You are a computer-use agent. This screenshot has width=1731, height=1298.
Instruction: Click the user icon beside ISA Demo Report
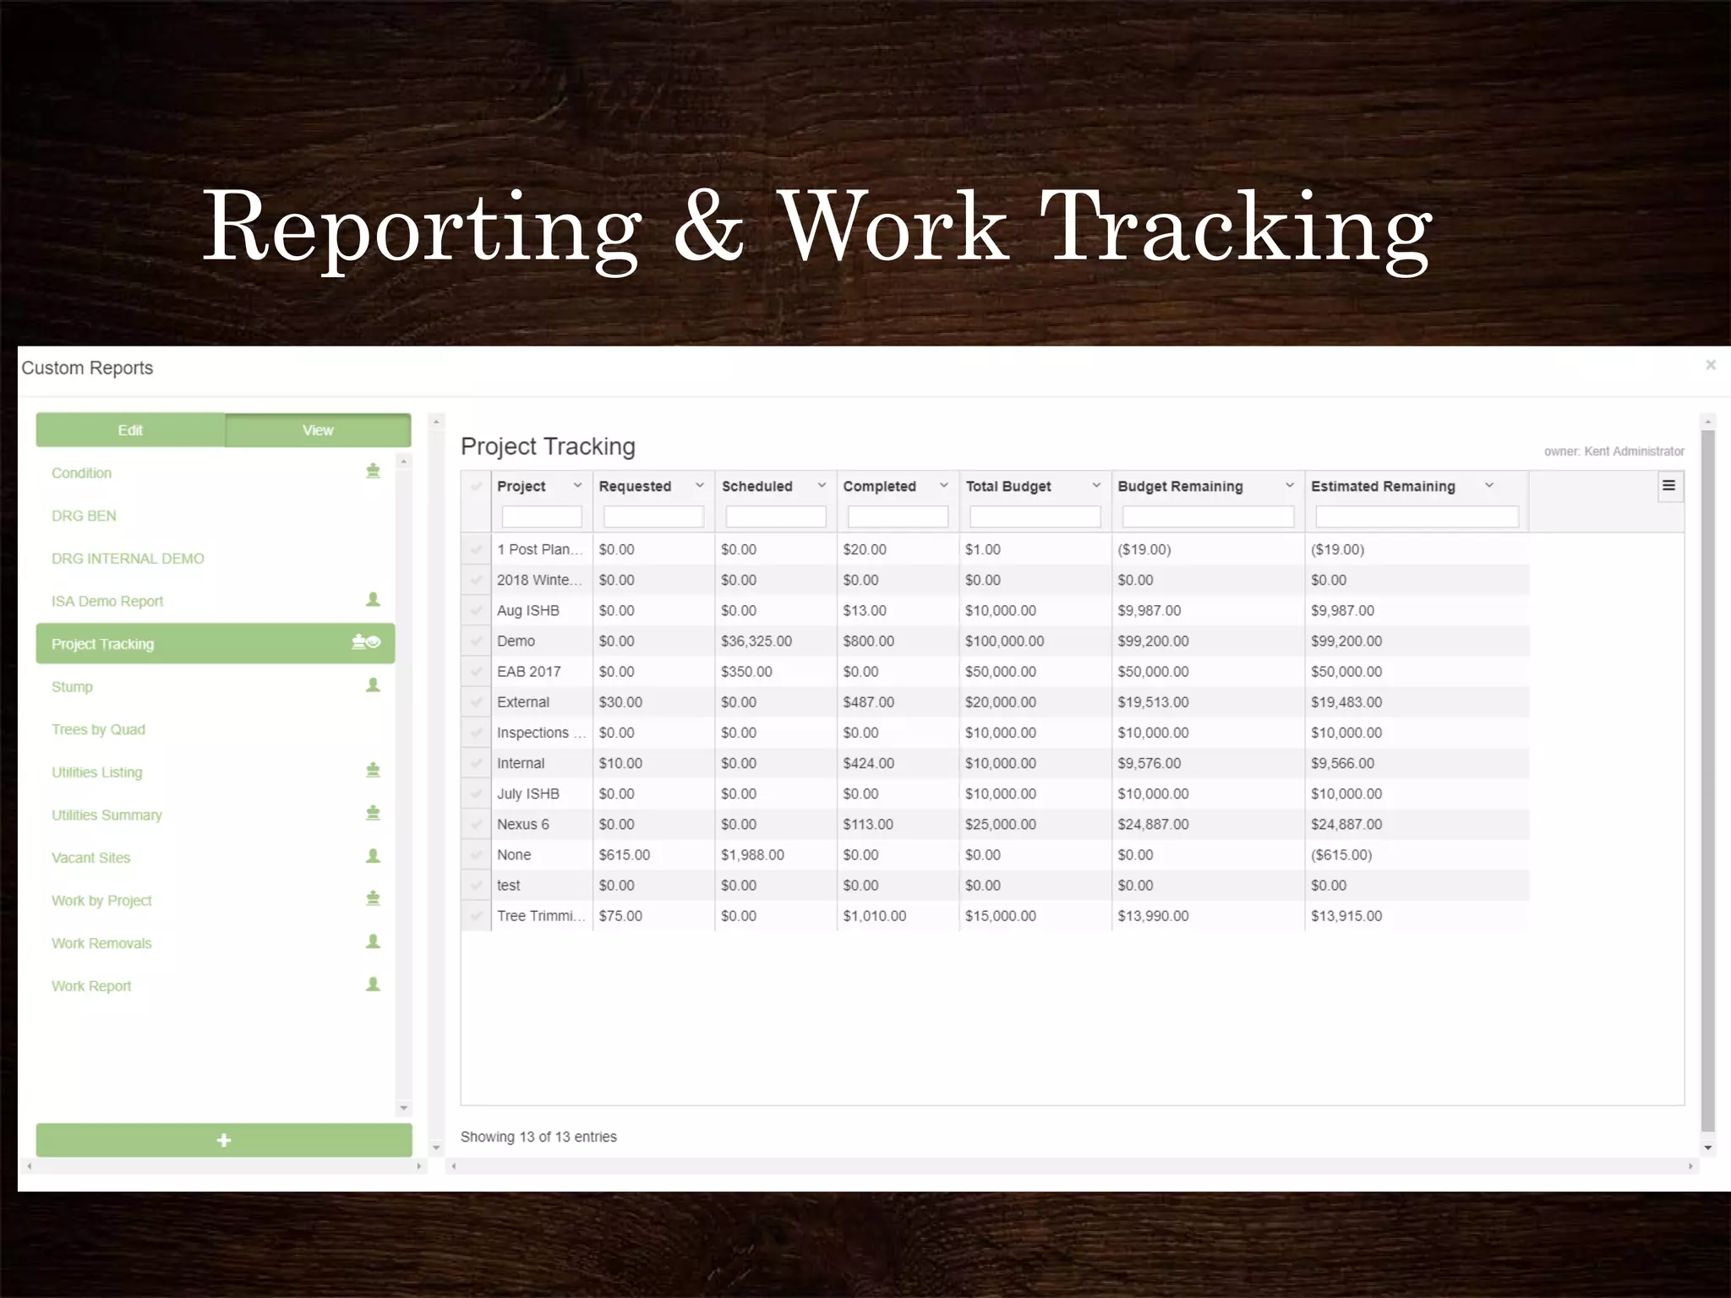click(373, 599)
